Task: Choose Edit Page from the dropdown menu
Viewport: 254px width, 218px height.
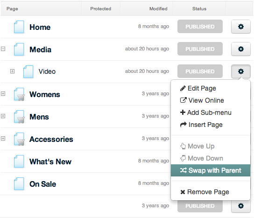Action: [198, 88]
